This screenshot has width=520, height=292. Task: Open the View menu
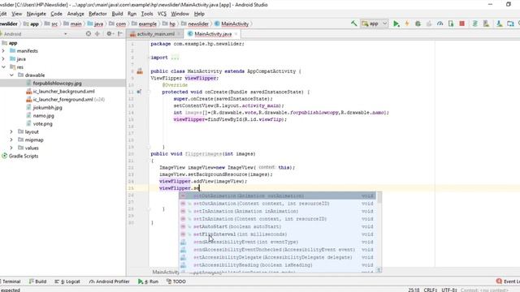(16, 14)
